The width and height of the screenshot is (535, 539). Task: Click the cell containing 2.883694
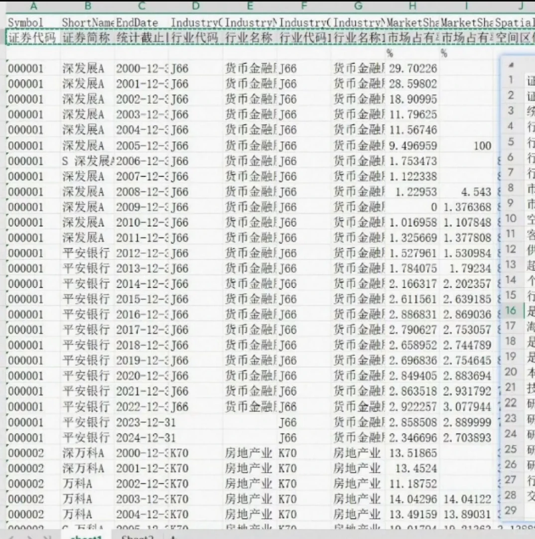point(467,376)
